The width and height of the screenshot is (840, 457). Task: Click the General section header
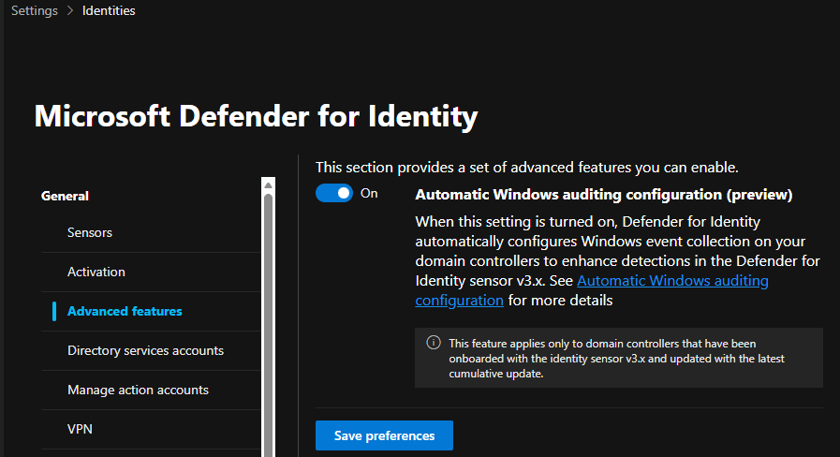click(x=66, y=196)
